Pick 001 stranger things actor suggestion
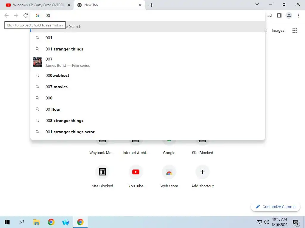This screenshot has height=228, width=305. coord(148,132)
